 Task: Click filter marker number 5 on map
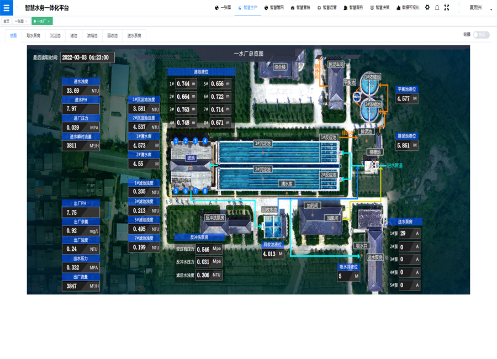[176, 191]
